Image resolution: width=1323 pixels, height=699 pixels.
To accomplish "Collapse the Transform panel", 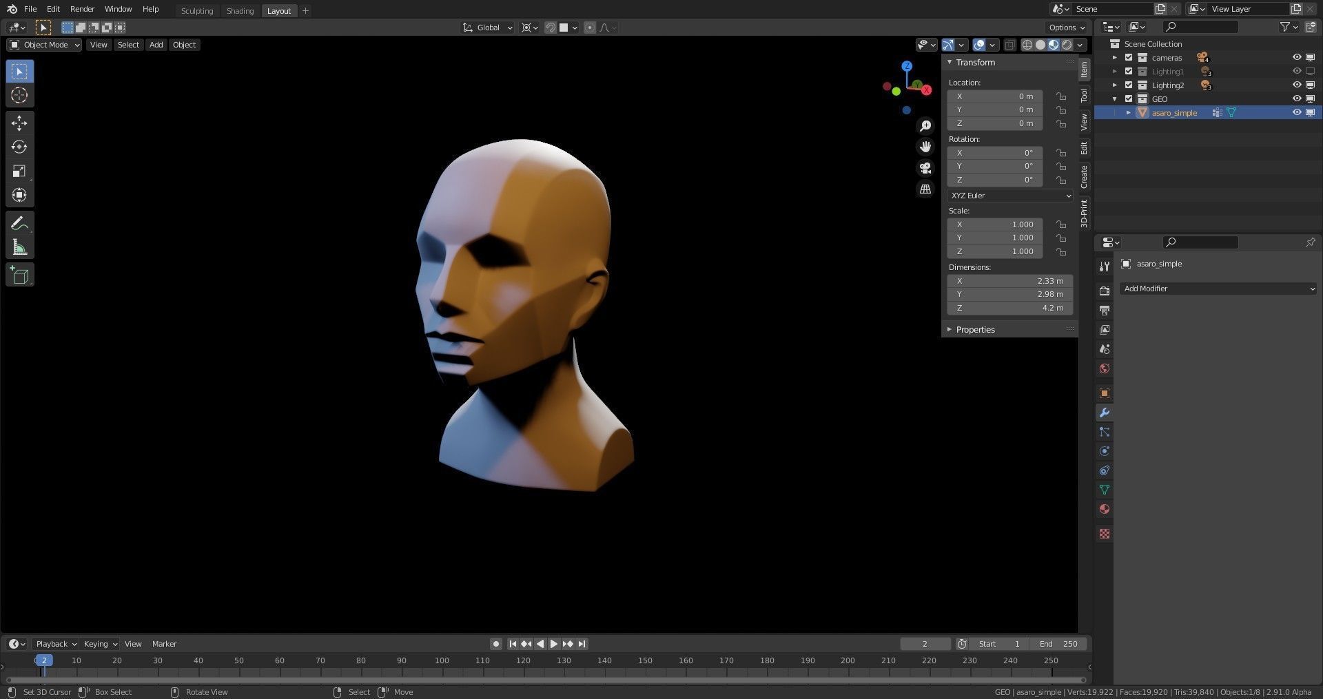I will (x=950, y=63).
